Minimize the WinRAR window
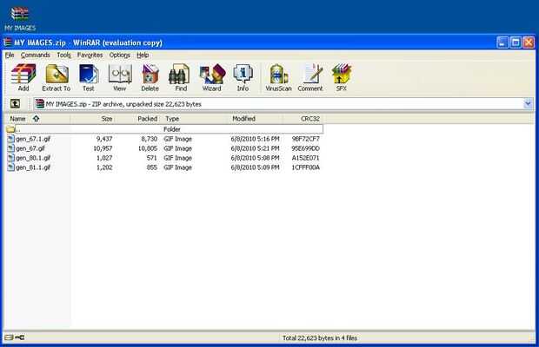The height and width of the screenshot is (347, 539). tap(502, 43)
